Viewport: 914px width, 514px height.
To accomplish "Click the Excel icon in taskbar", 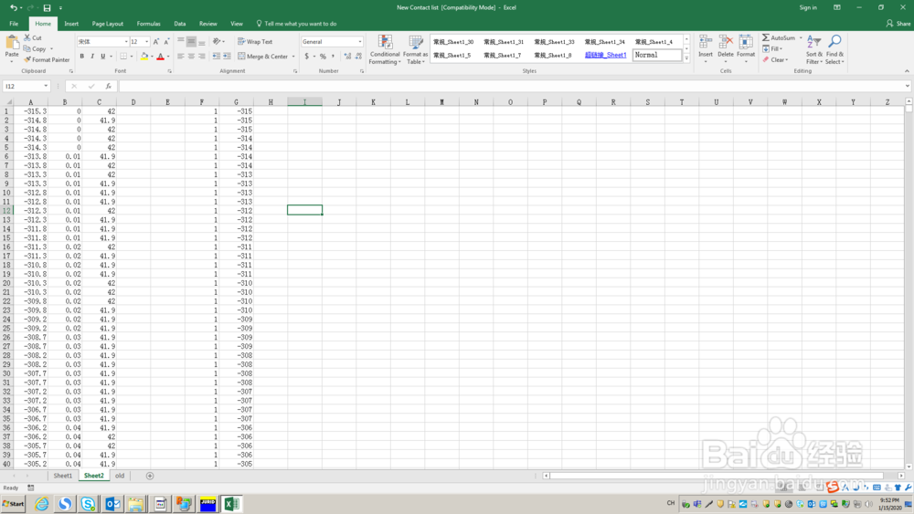I will coord(231,504).
